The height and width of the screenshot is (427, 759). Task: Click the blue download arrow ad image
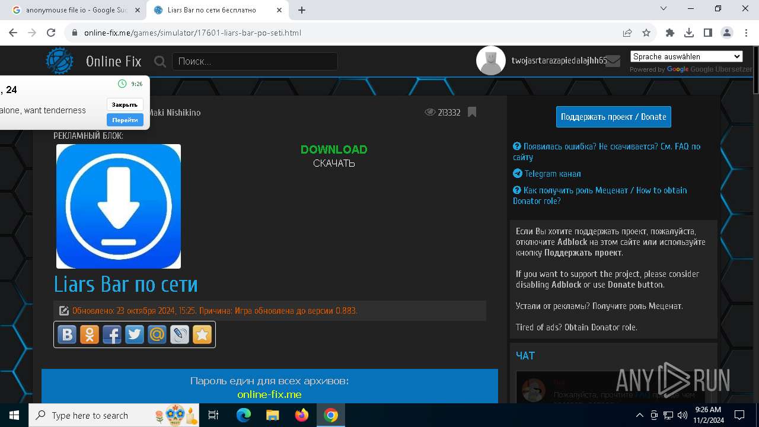click(x=119, y=206)
